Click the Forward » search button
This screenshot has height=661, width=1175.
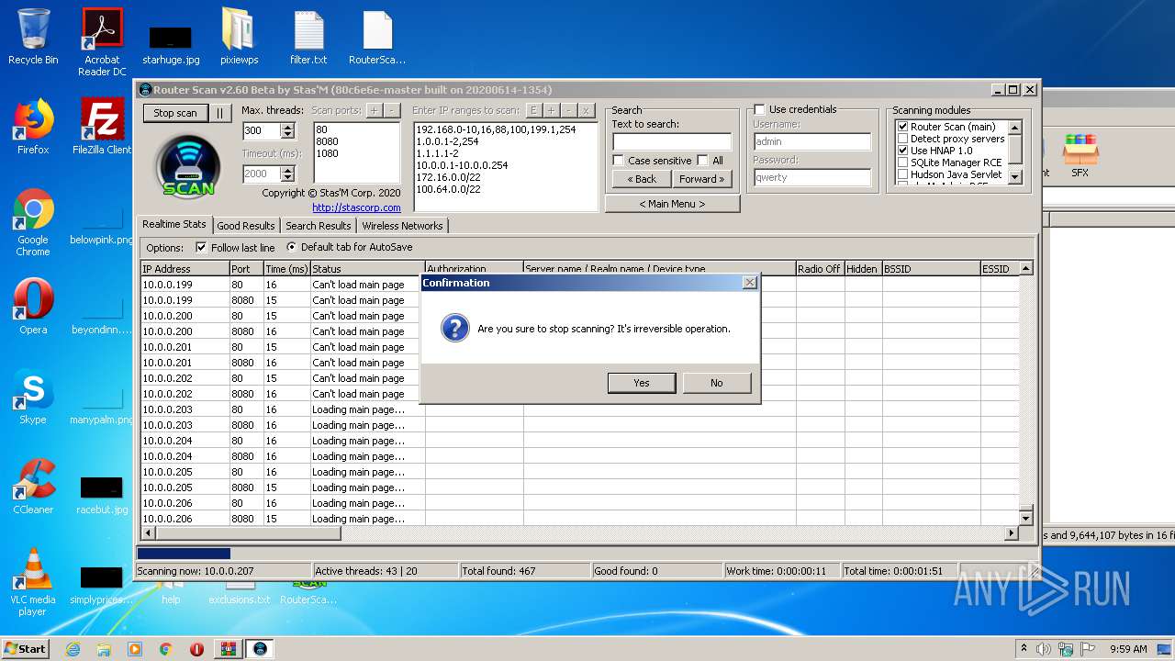coord(702,179)
